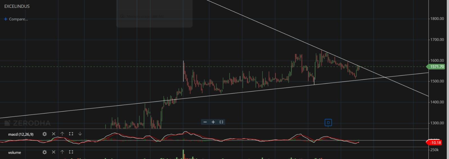Zoom out the chart with minus
The height and width of the screenshot is (159, 449).
point(205,122)
